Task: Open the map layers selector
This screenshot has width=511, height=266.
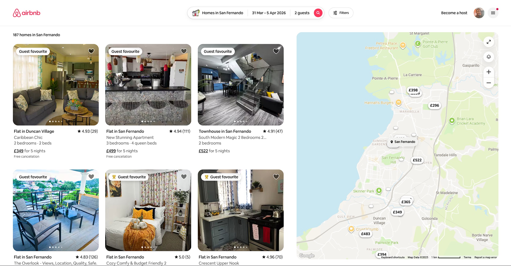Action: 489,57
